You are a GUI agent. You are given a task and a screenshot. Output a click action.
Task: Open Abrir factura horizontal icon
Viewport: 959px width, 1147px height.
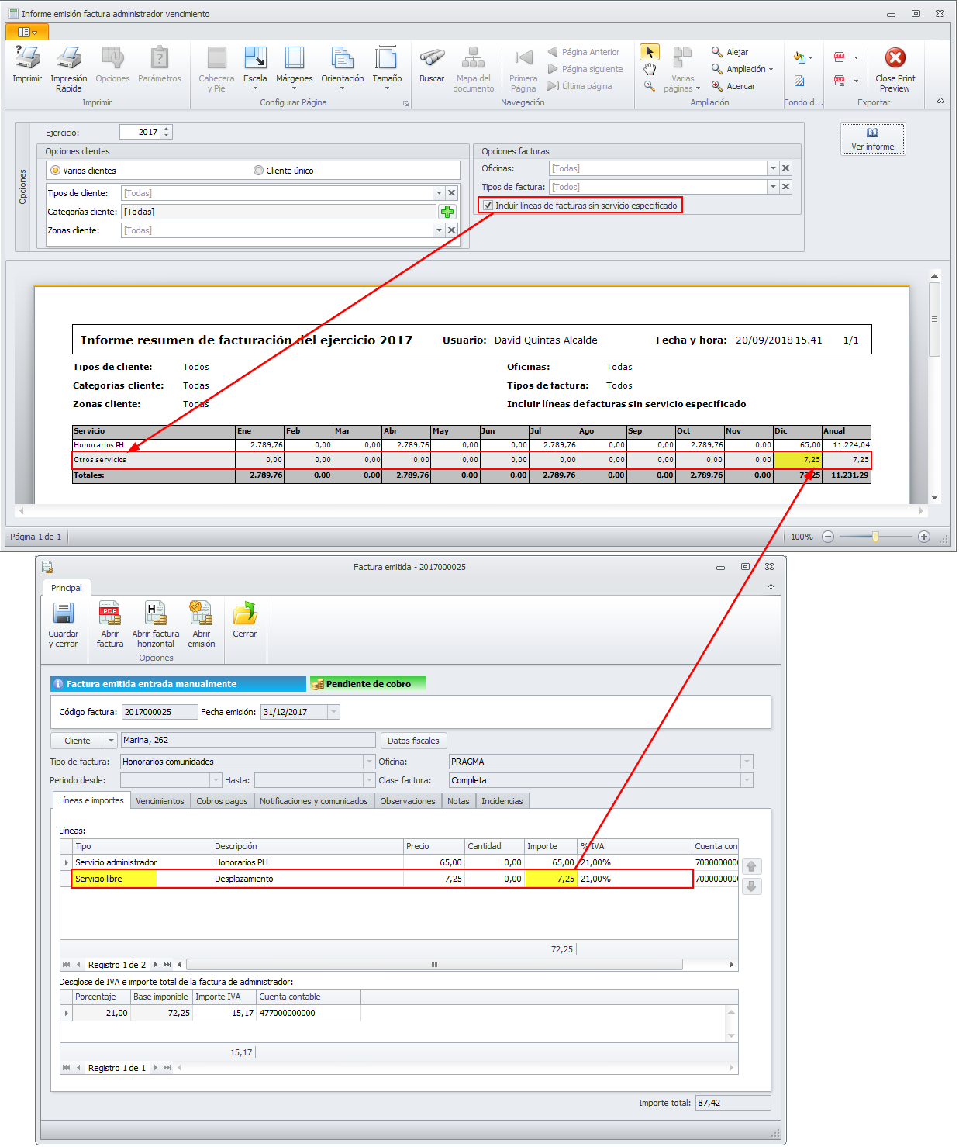156,614
